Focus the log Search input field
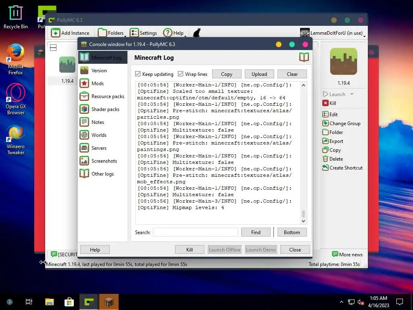 tap(196, 232)
